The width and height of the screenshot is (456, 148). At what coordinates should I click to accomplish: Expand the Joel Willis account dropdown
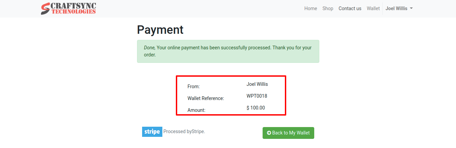399,8
